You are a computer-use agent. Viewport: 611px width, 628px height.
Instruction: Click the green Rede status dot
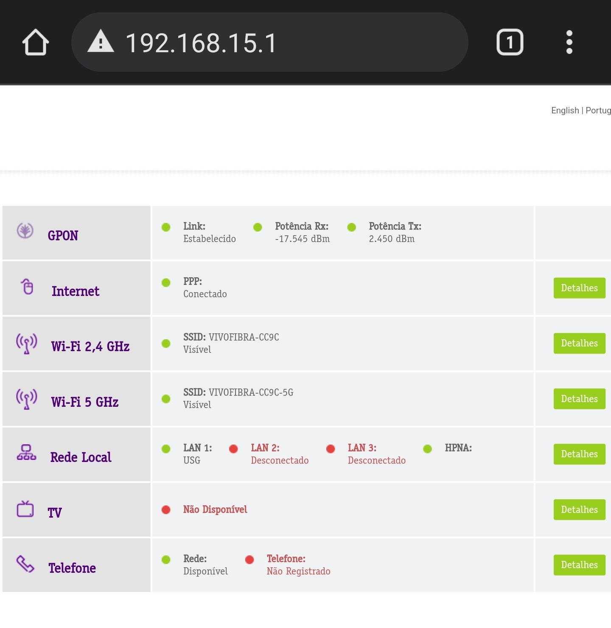tap(166, 560)
